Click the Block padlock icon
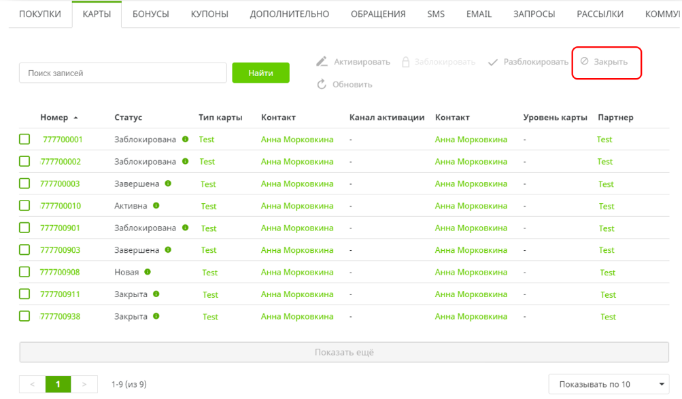The height and width of the screenshot is (399, 682). (x=406, y=62)
